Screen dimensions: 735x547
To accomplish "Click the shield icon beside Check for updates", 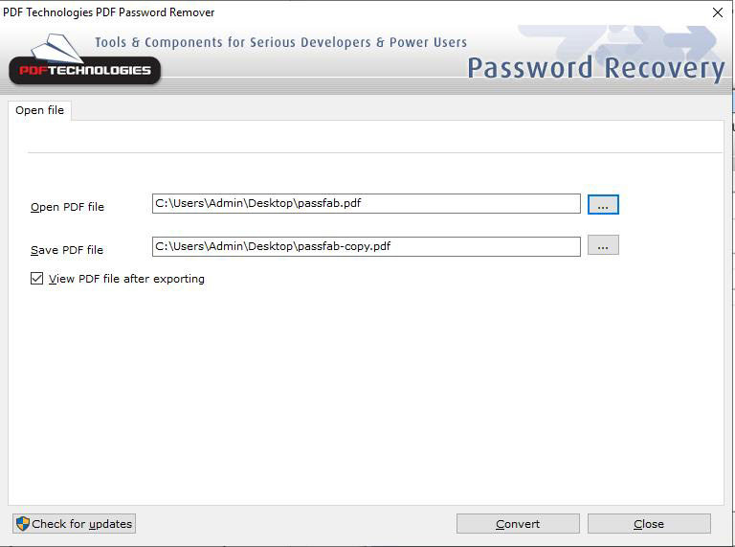I will pyautogui.click(x=23, y=524).
